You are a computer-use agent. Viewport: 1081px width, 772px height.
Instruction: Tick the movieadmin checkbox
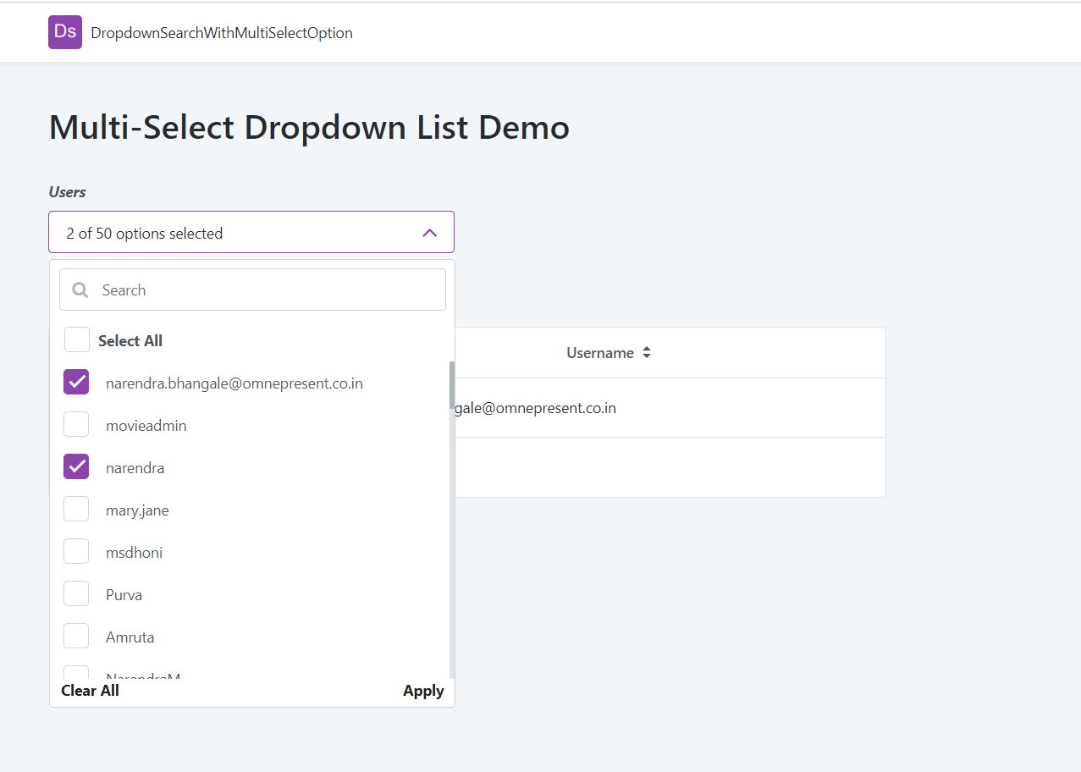pyautogui.click(x=76, y=425)
